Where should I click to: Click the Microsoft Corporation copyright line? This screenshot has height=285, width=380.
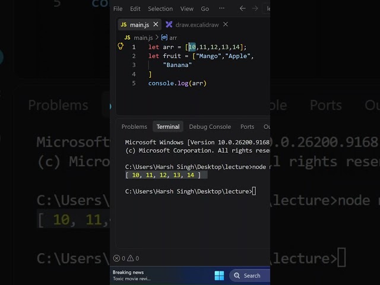197,150
